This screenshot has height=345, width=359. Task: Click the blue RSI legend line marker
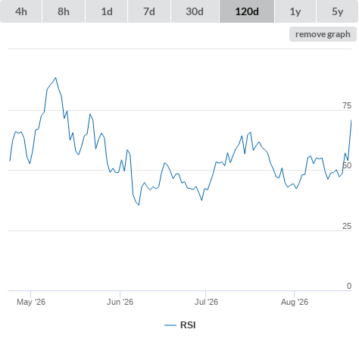tap(170, 325)
